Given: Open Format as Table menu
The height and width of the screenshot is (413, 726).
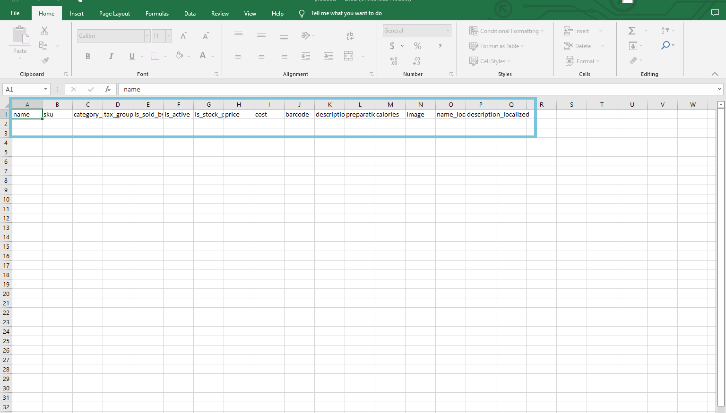Looking at the screenshot, I should tap(496, 46).
